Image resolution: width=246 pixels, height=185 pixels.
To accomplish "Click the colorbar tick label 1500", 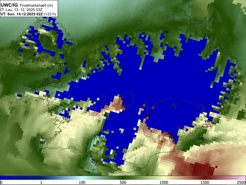I will click(x=205, y=182).
